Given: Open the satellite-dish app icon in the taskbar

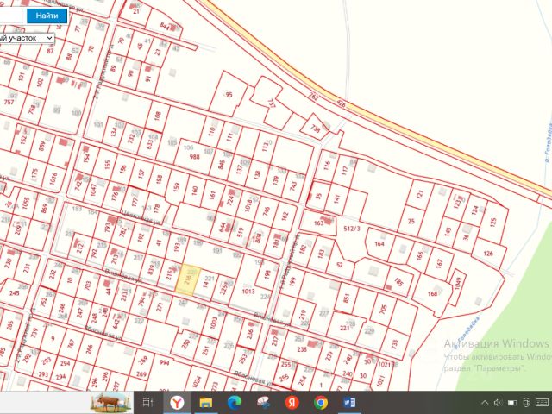Looking at the screenshot, I should tap(263, 402).
